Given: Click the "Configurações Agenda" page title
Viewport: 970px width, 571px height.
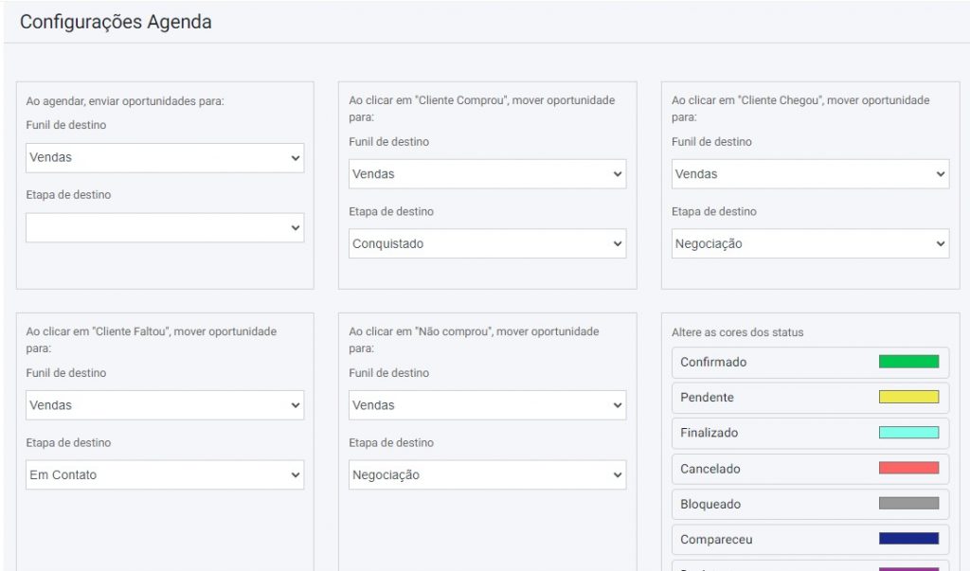Looking at the screenshot, I should tap(116, 22).
